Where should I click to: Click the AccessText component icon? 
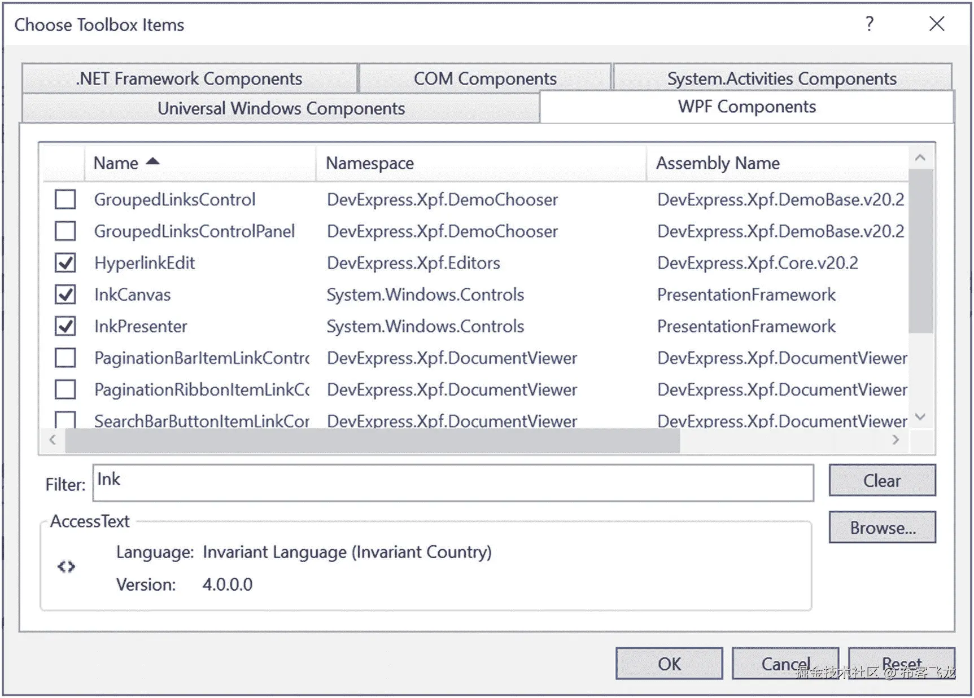click(x=66, y=567)
